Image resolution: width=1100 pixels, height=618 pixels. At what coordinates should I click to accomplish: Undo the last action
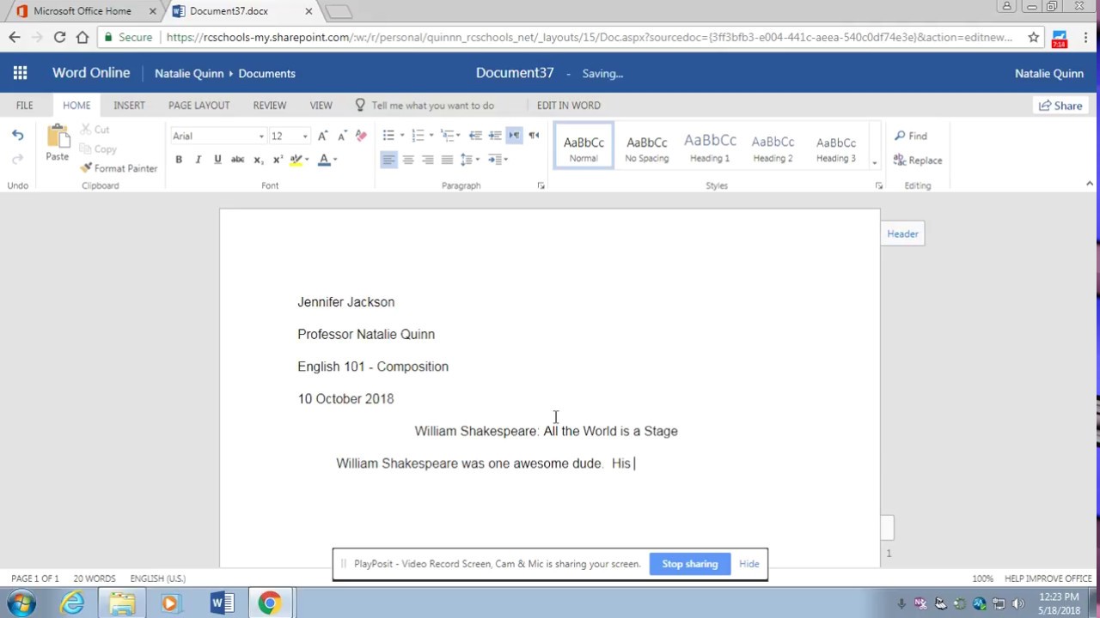[x=17, y=136]
